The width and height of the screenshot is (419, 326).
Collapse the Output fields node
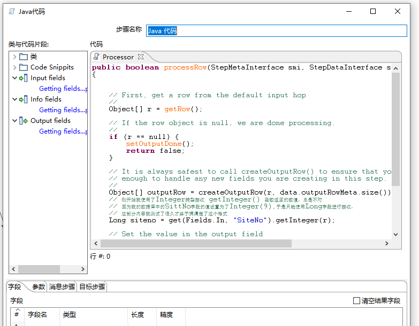pos(14,121)
